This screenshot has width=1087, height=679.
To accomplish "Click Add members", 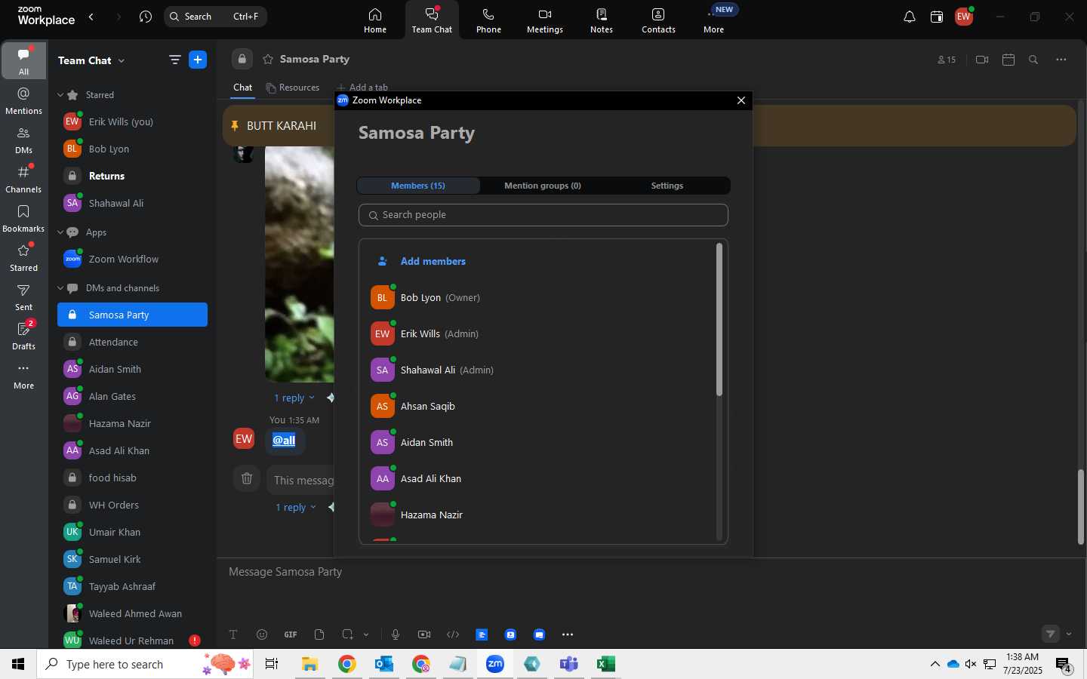I will point(433,261).
